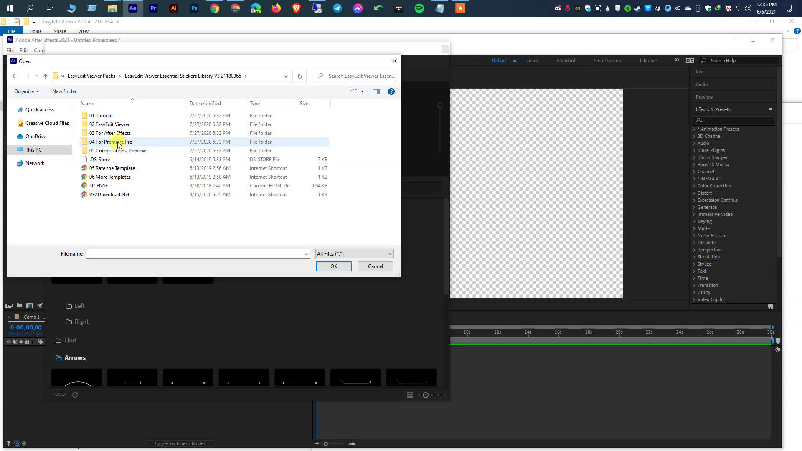The width and height of the screenshot is (802, 451).
Task: Launch Premiere Pro from the taskbar
Action: (x=153, y=8)
